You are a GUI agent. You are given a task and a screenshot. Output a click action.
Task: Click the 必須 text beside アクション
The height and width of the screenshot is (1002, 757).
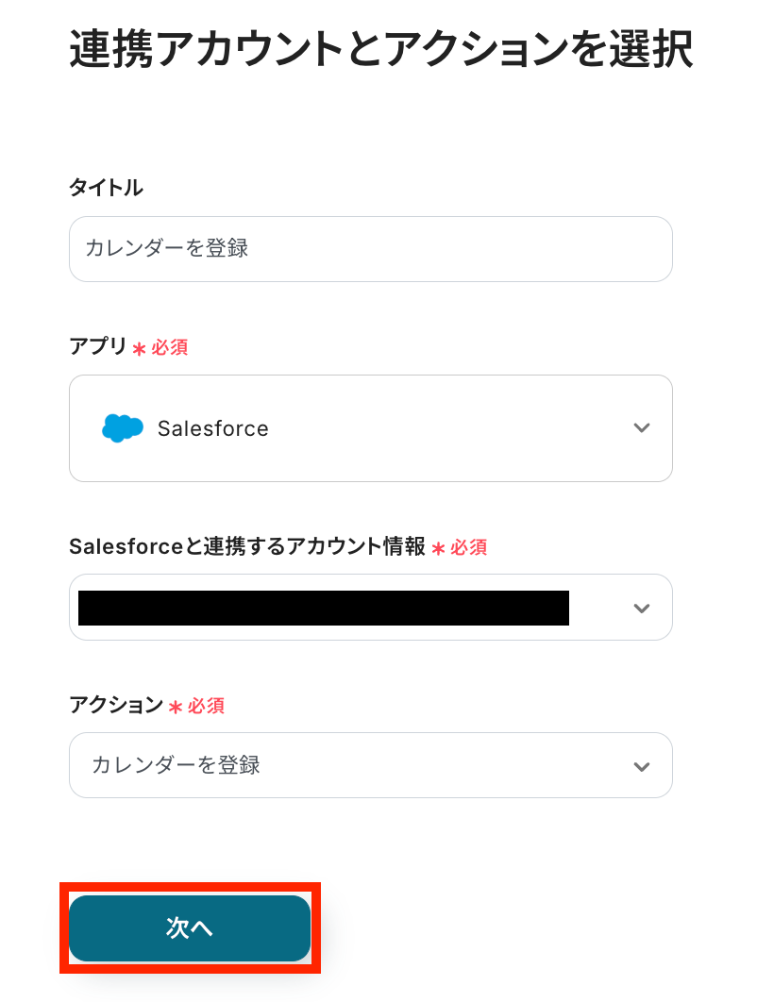tap(206, 706)
